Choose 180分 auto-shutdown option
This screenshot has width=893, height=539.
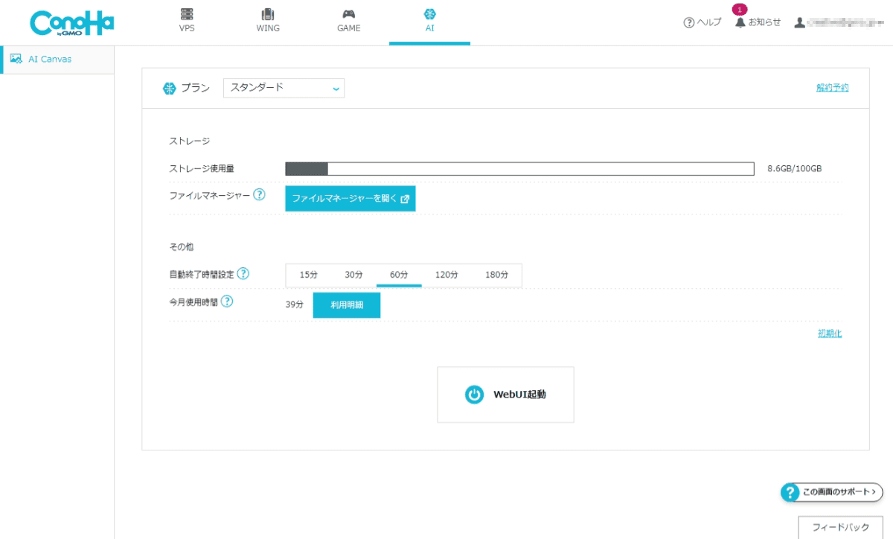(496, 275)
